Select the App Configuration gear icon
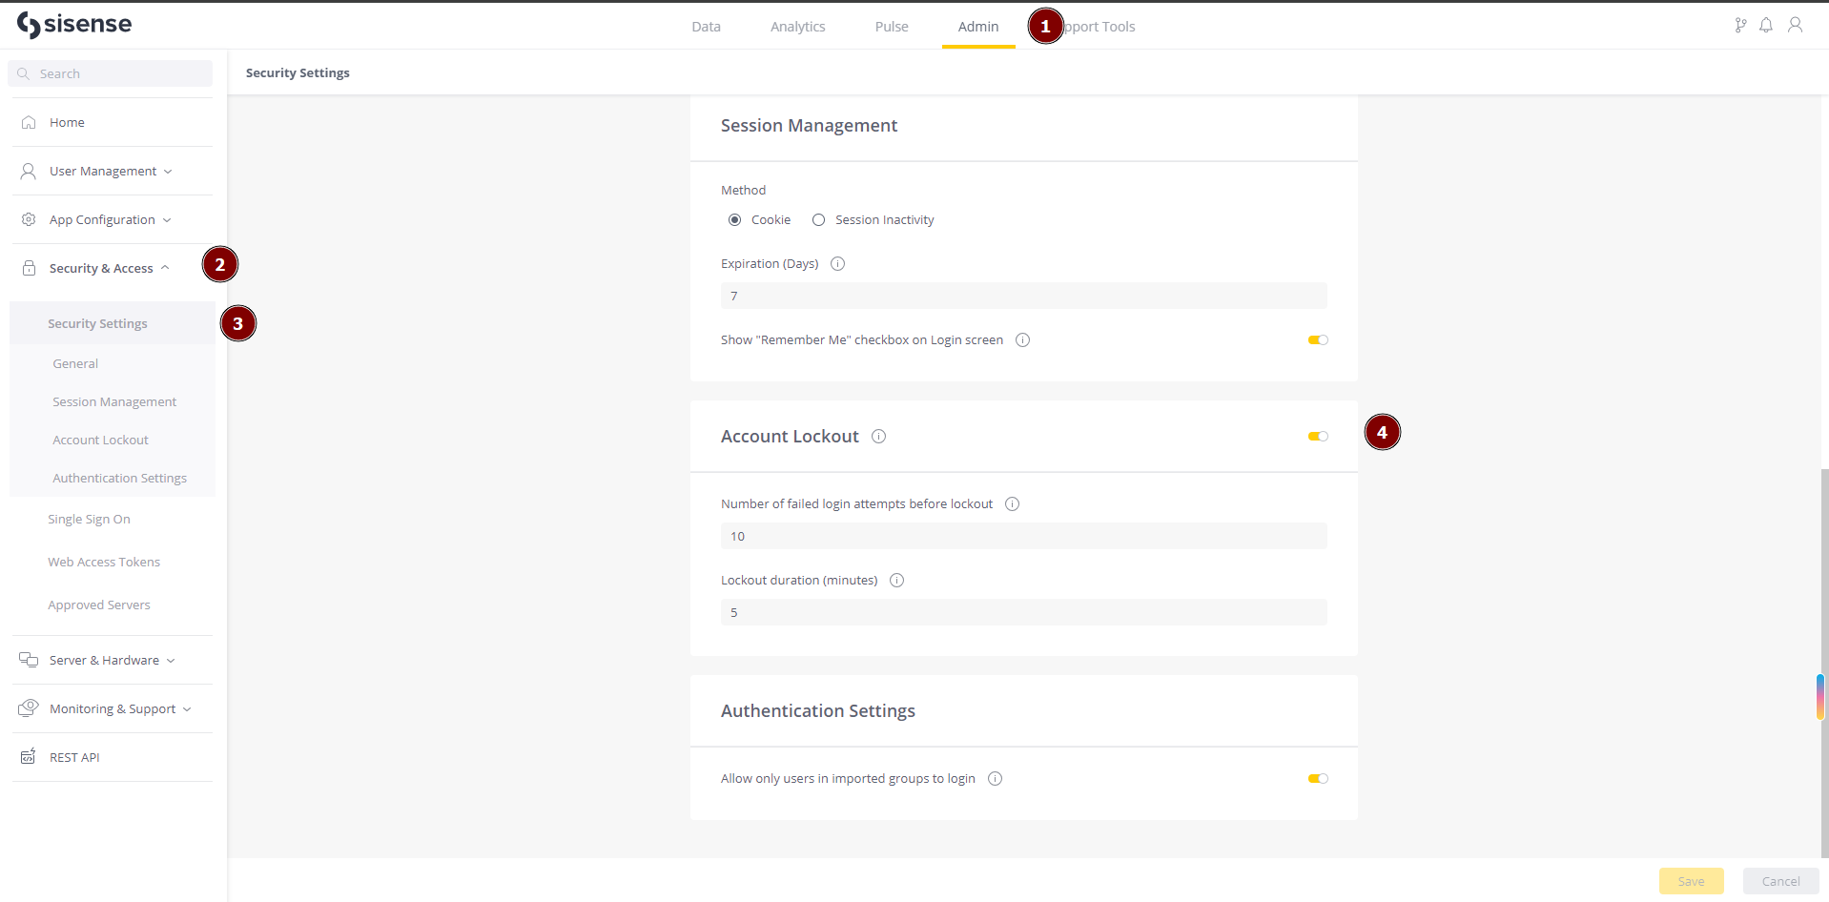 tap(28, 219)
